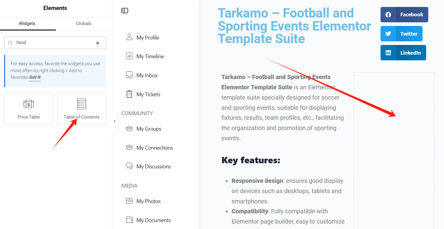
Task: Click inside the widget search field
Action: (54, 43)
